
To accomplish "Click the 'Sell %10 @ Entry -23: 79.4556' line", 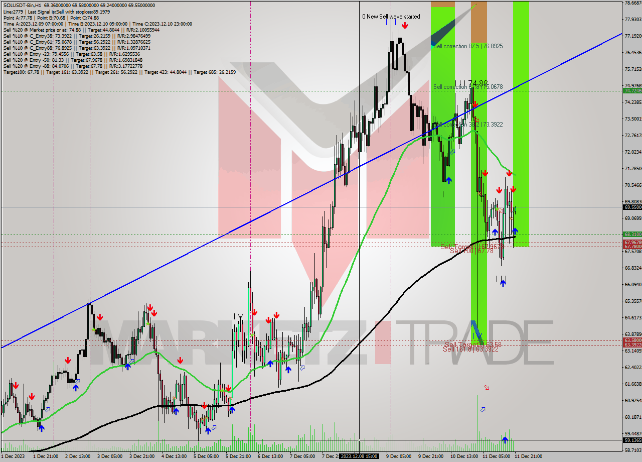I will click(72, 54).
